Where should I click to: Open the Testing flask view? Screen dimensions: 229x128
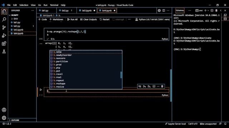click(4, 51)
